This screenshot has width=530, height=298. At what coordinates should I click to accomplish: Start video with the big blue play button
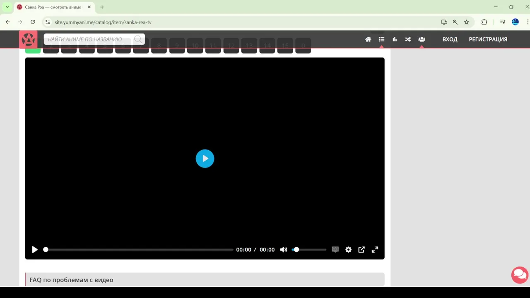[x=205, y=159]
